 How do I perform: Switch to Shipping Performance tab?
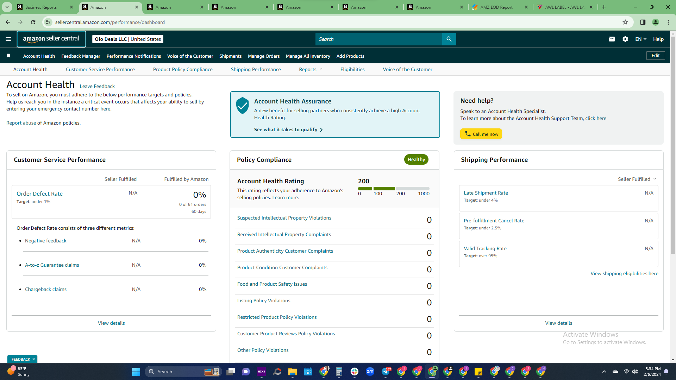pos(256,69)
